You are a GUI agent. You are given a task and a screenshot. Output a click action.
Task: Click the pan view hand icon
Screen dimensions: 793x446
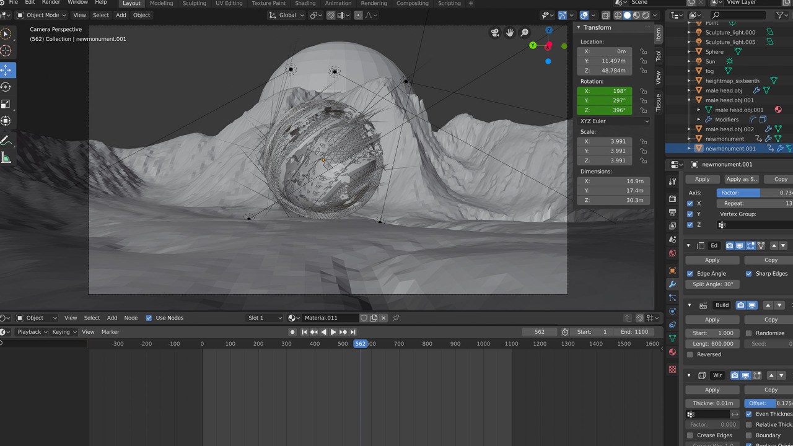point(510,33)
